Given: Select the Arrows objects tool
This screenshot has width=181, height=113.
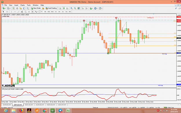Looking at the screenshot, I should 36,12.
